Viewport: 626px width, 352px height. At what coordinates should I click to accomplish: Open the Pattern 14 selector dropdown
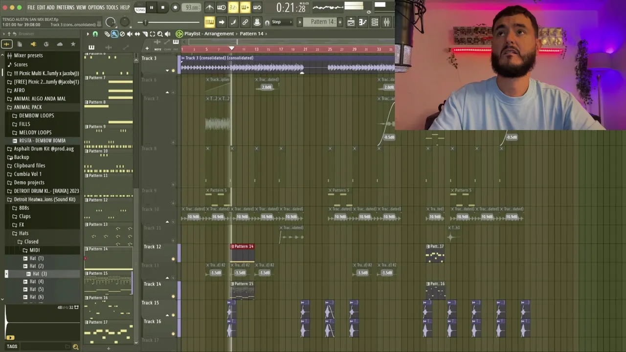point(320,22)
